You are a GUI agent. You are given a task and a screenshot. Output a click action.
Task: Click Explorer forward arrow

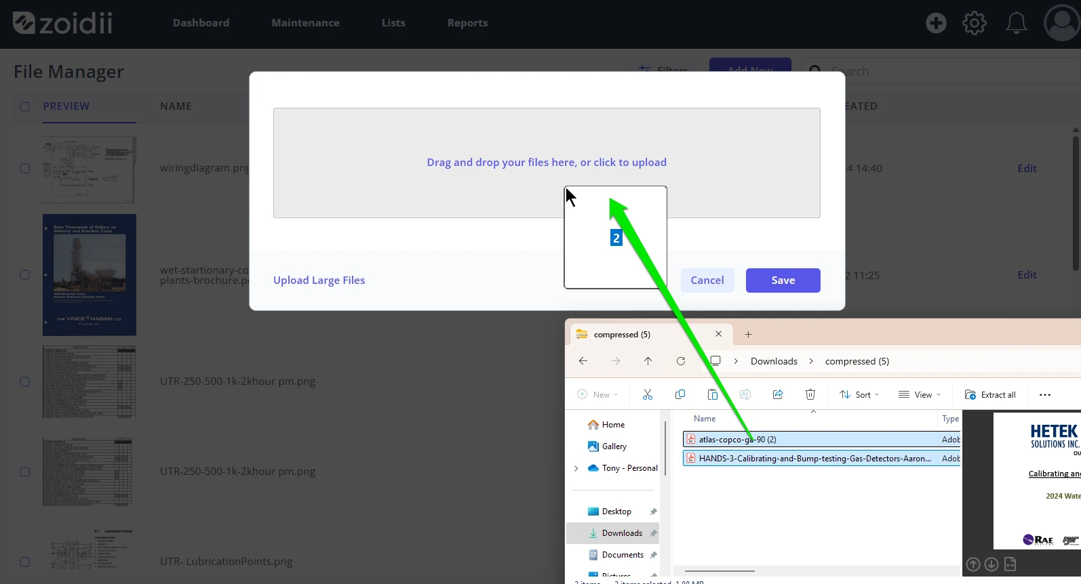616,361
